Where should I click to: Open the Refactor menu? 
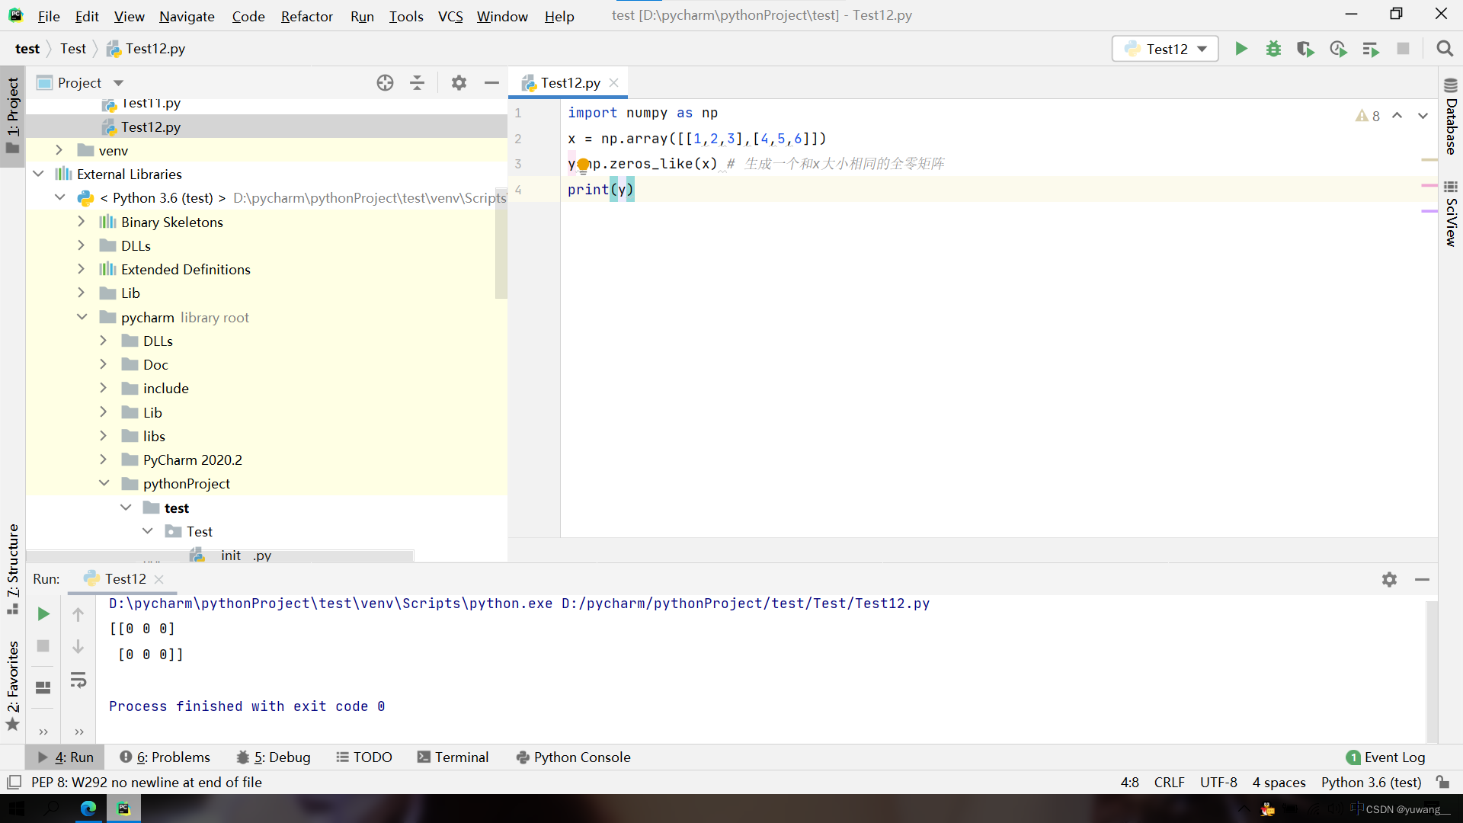pos(306,16)
